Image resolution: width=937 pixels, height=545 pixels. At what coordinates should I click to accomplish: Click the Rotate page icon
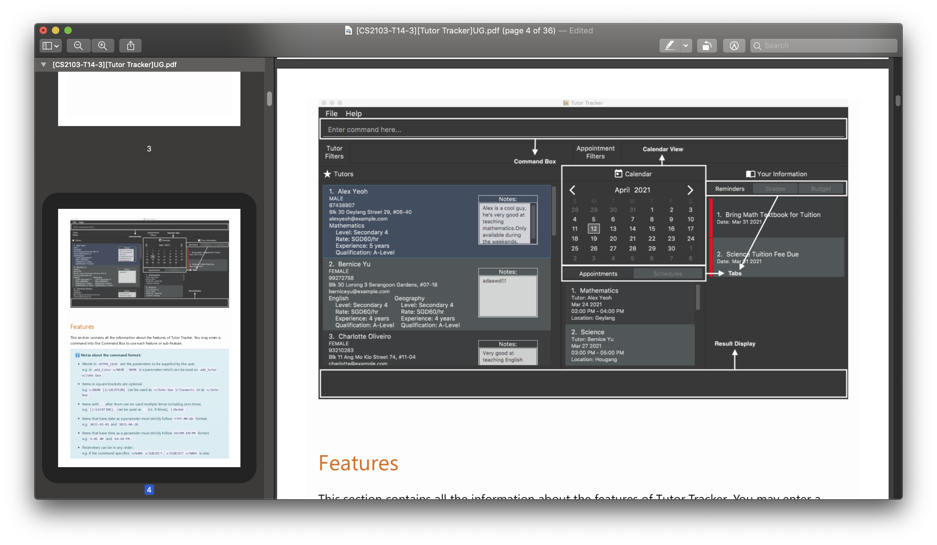[x=706, y=46]
